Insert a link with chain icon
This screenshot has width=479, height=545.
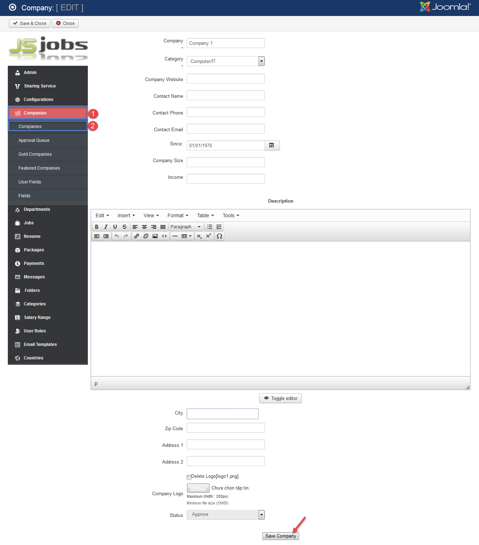point(137,236)
